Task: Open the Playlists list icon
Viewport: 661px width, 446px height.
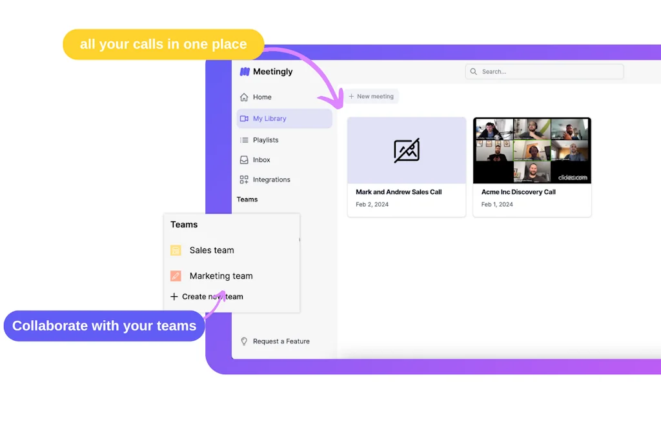Action: click(x=244, y=140)
